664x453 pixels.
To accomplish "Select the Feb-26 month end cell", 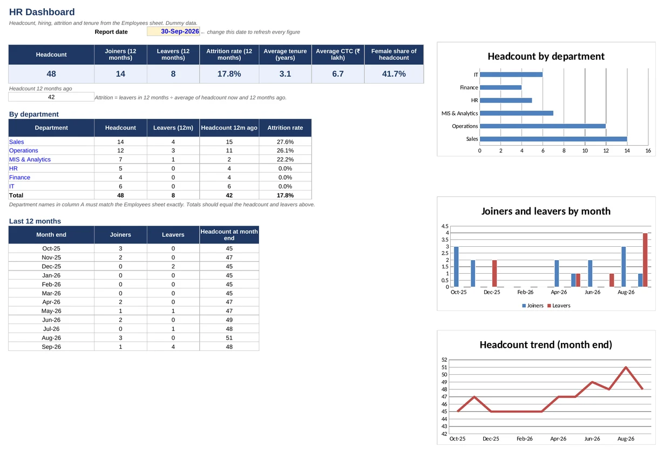I will pyautogui.click(x=51, y=285).
